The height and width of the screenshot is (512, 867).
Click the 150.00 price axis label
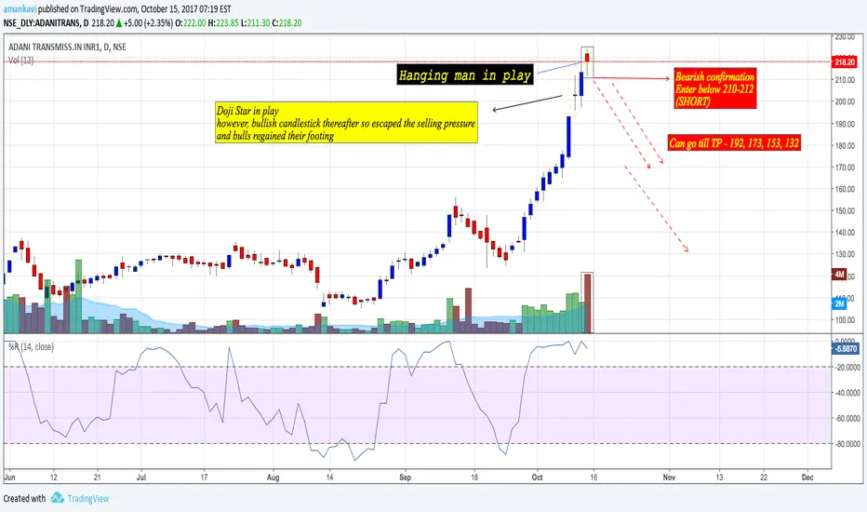[845, 211]
